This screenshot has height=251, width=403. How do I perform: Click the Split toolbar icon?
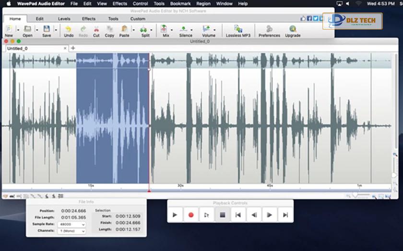click(143, 29)
